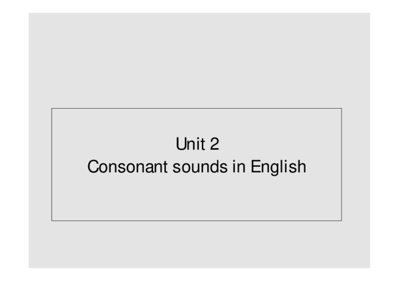Click the "Consonant sounds in English" subtitle line
The height and width of the screenshot is (281, 399).
(197, 167)
